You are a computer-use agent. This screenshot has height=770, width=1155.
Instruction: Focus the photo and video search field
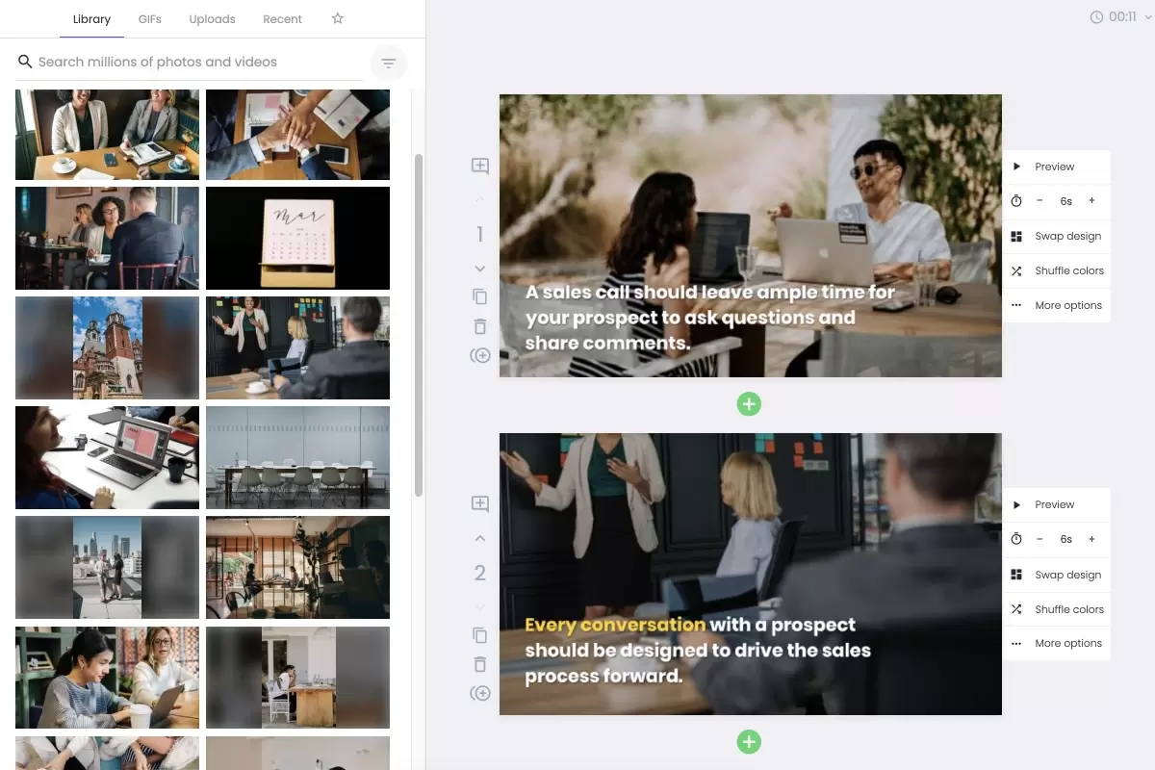coord(189,63)
